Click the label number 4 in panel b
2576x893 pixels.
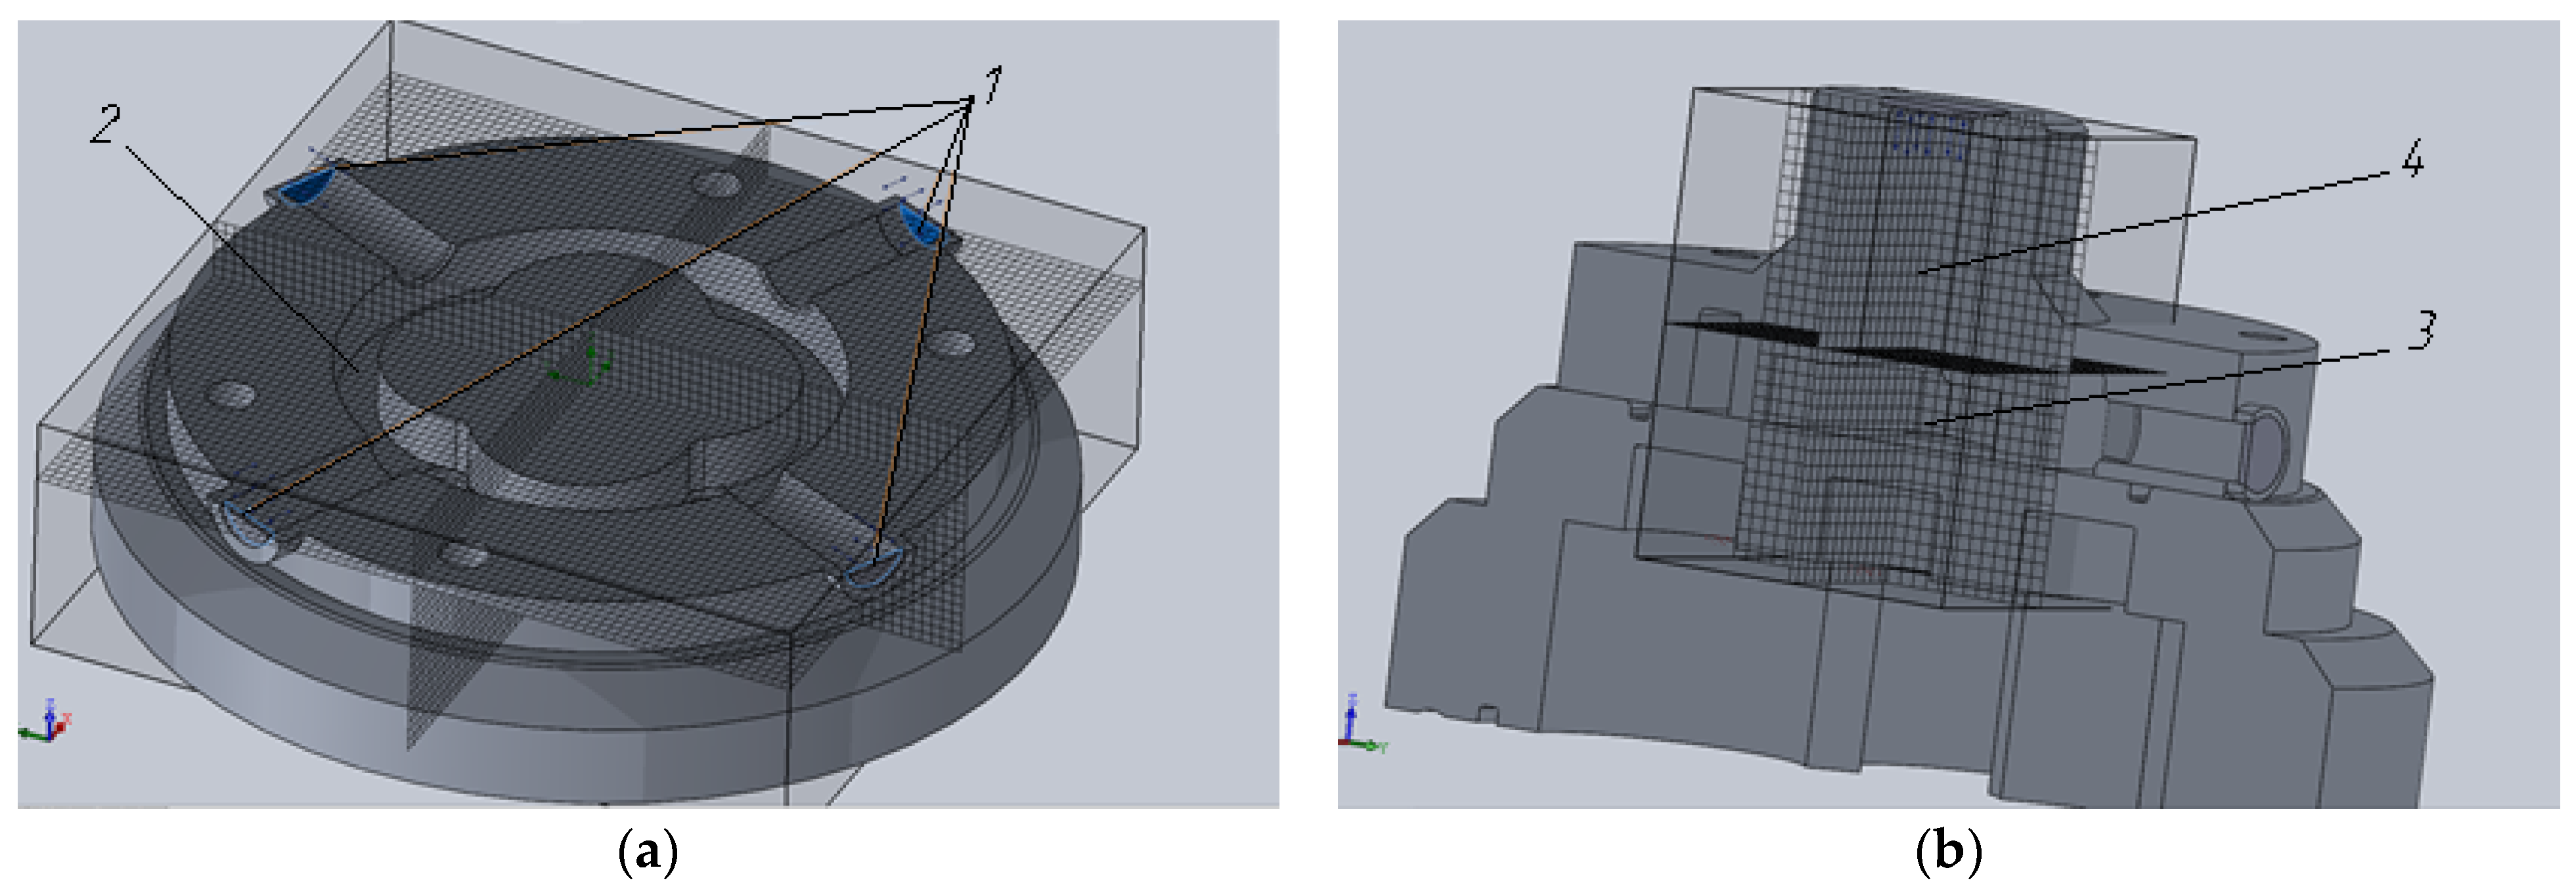point(2412,160)
